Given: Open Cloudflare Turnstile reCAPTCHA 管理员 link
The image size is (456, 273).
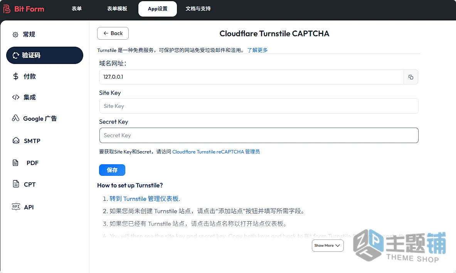Looking at the screenshot, I should [x=216, y=152].
